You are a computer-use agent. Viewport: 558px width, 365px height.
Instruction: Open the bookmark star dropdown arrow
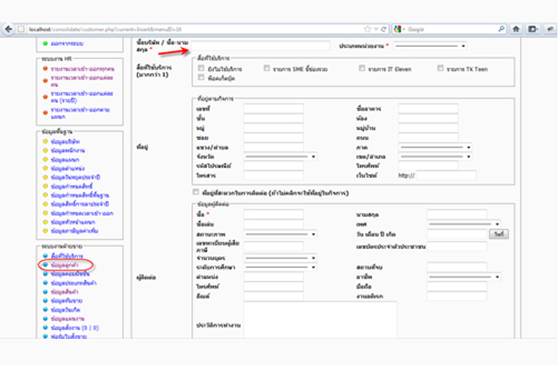(375, 29)
